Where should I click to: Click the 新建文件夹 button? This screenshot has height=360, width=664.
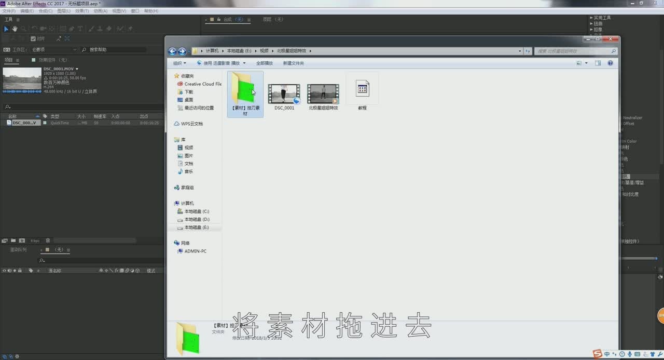pos(293,63)
